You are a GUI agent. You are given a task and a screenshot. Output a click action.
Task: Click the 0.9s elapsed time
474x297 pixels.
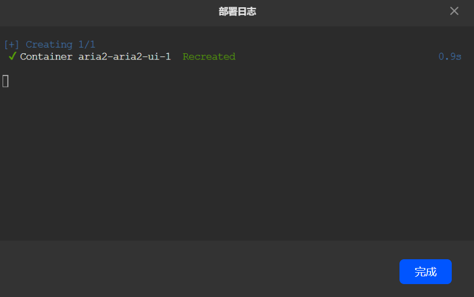(450, 57)
